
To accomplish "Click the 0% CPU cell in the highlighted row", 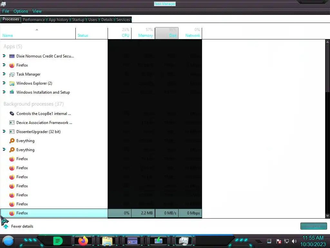I will 120,213.
